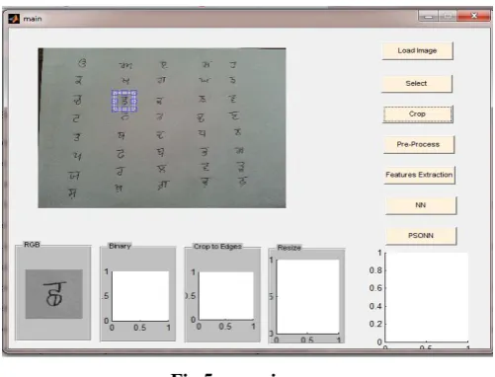Run the NN classifier button
Screen dimensions: 495x377
point(421,205)
